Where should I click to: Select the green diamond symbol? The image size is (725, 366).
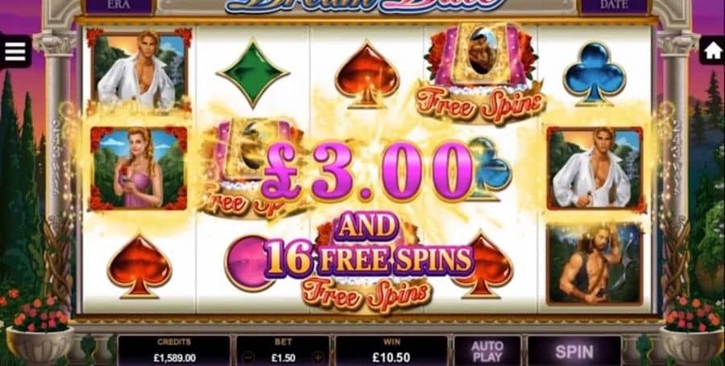click(253, 73)
